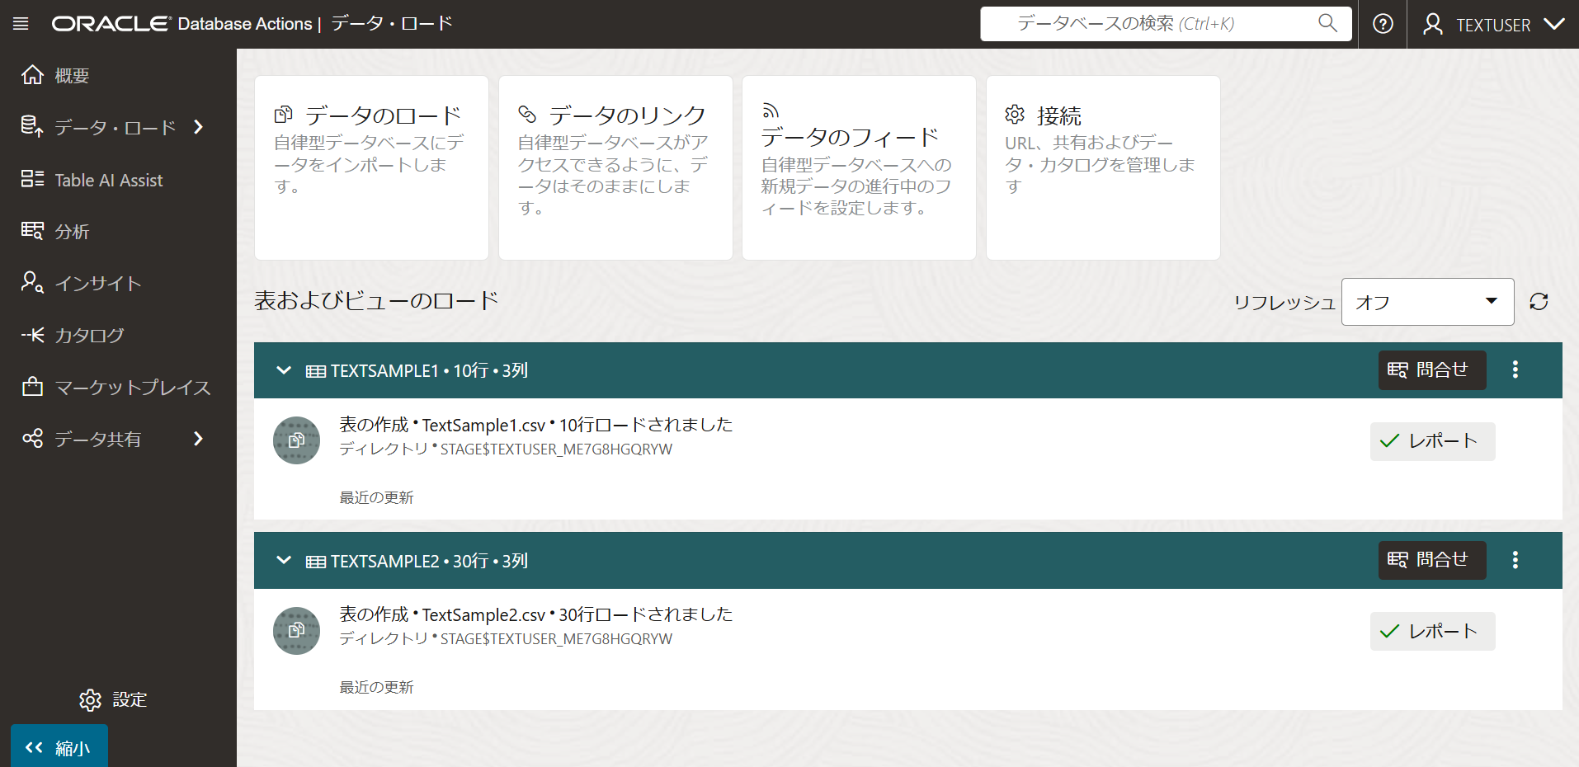Select the Table AI Assist sidebar item
The width and height of the screenshot is (1579, 767).
[x=108, y=180]
